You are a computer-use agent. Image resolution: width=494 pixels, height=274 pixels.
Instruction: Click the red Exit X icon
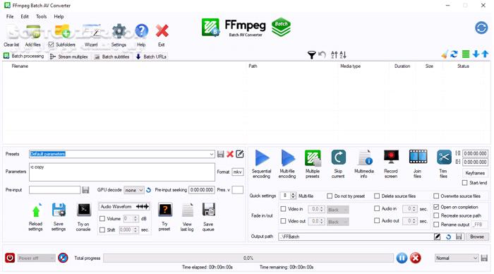[x=162, y=31]
